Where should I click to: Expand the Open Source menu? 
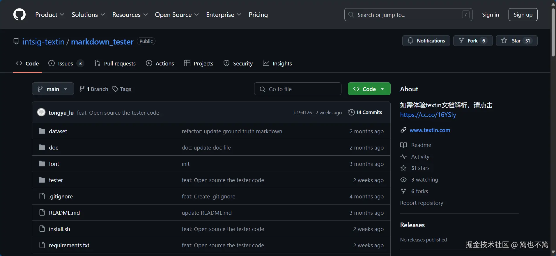click(177, 15)
